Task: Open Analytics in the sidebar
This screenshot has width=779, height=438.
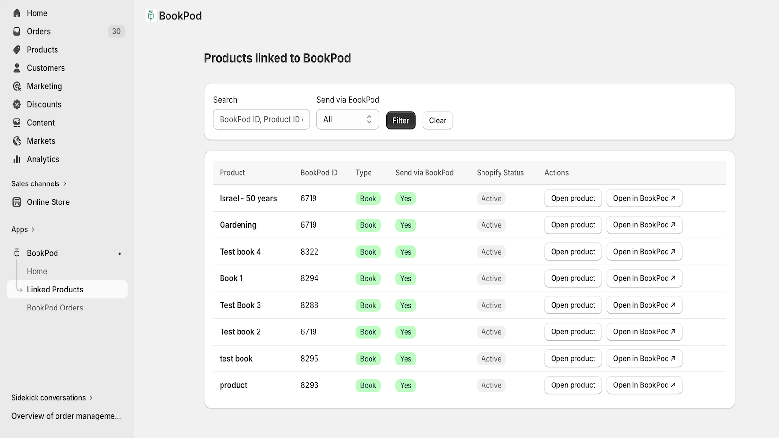Action: click(x=43, y=159)
